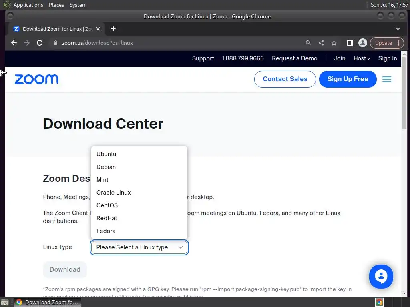This screenshot has height=307, width=410.
Task: Click the Linux Type label
Action: point(58,247)
